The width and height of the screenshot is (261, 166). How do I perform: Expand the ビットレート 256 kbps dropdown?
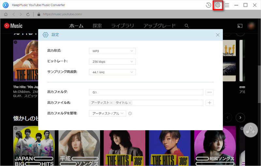112,62
